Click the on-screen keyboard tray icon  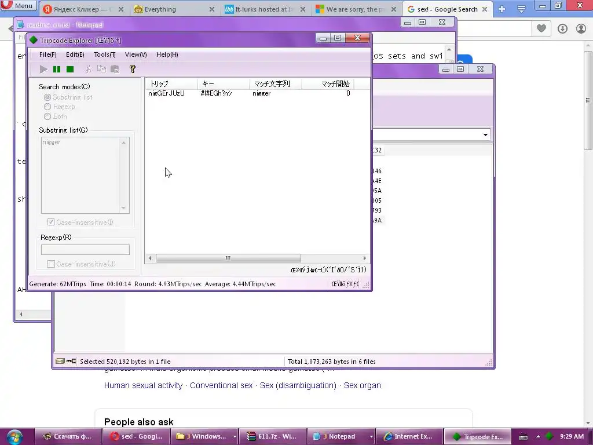pos(524,437)
